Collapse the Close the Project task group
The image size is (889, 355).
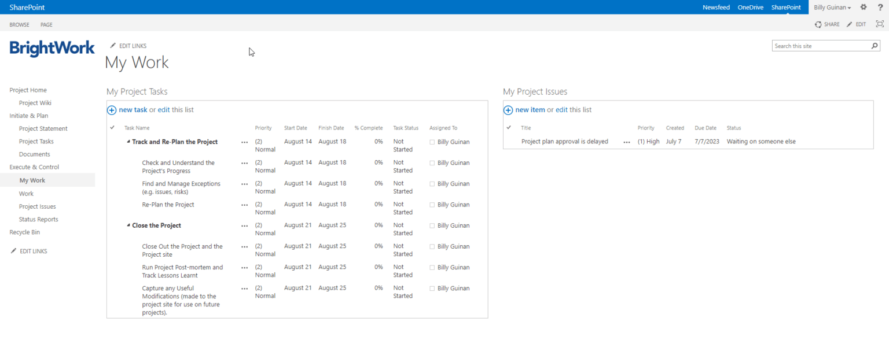[x=128, y=225]
